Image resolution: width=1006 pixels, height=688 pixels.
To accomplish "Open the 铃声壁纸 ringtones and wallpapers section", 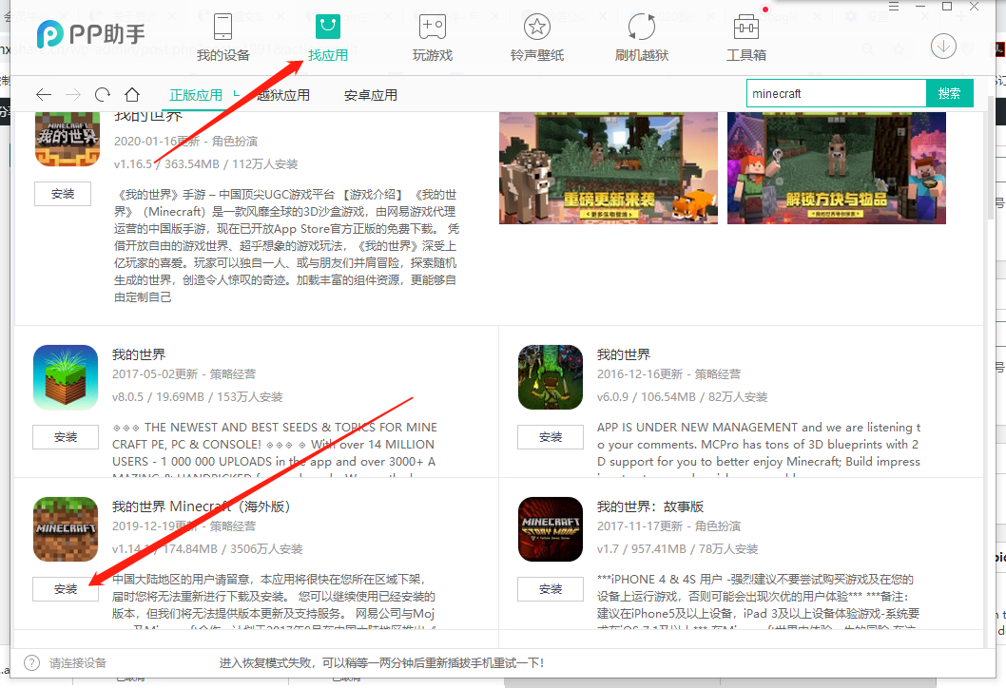I will pyautogui.click(x=537, y=37).
